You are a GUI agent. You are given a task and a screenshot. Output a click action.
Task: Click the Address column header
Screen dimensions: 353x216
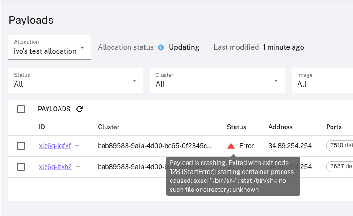(x=281, y=127)
